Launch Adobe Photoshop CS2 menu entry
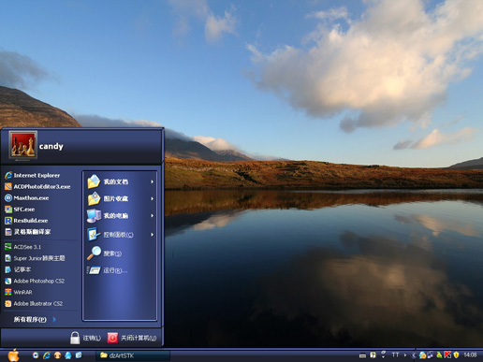The width and height of the screenshot is (483, 362). click(35, 281)
